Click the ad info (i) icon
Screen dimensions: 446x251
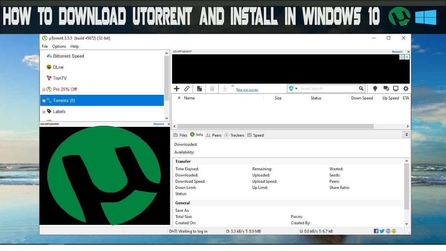point(402,57)
